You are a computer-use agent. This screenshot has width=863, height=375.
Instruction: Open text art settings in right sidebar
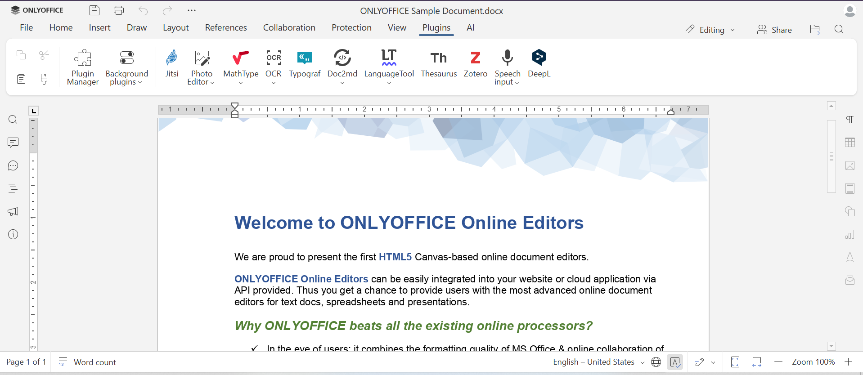click(x=850, y=257)
